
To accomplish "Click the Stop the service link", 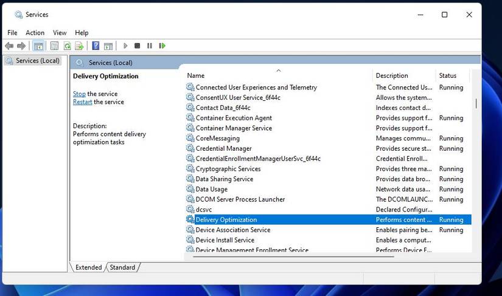I will [x=79, y=94].
